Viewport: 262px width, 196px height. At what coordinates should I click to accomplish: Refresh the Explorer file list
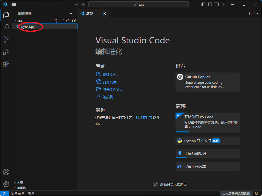[68, 21]
